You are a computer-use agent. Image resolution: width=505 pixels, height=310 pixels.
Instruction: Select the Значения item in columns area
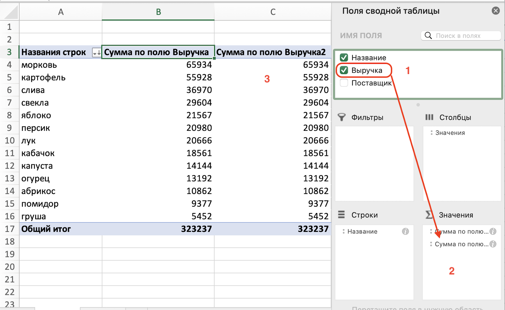(x=450, y=133)
